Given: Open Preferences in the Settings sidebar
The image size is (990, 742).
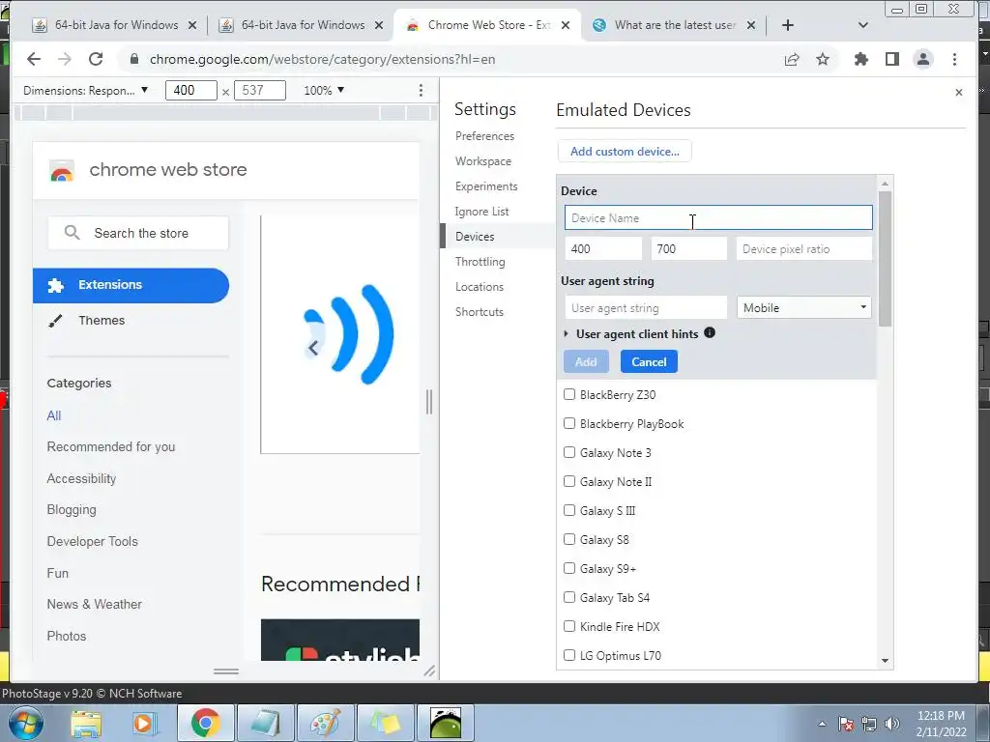Looking at the screenshot, I should (x=484, y=136).
